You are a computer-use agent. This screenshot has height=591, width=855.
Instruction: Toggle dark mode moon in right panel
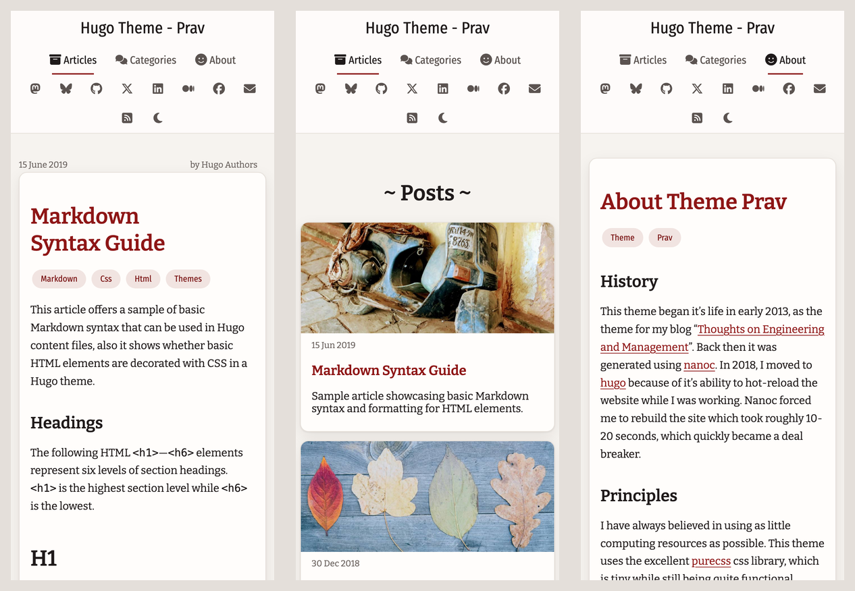728,118
